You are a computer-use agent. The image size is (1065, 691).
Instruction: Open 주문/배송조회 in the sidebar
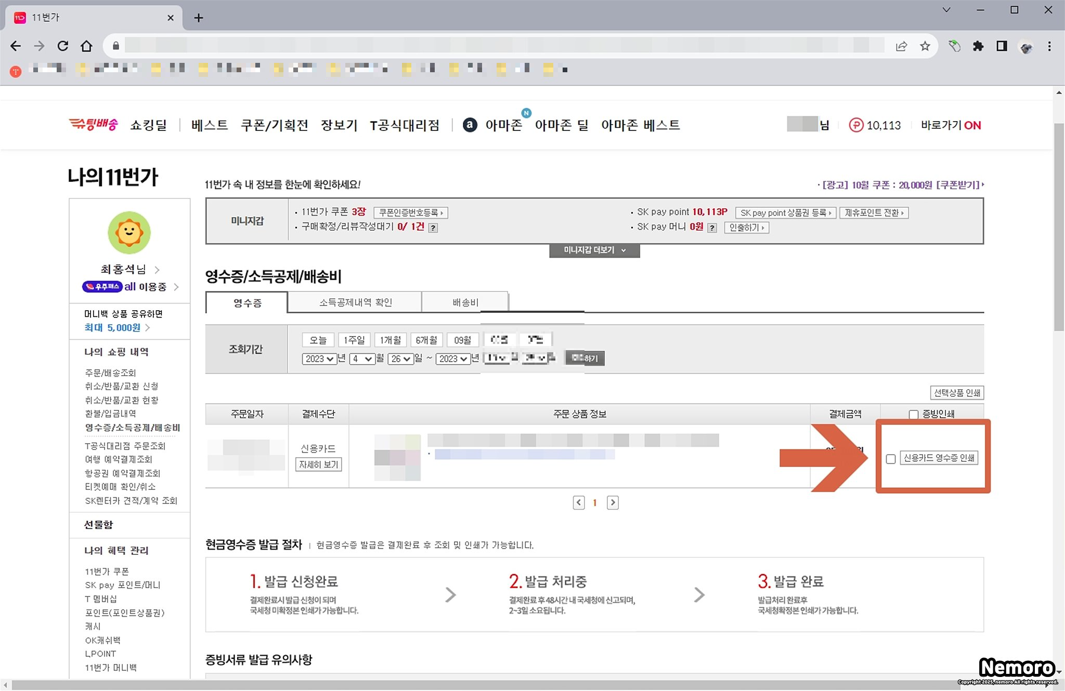[x=110, y=373]
